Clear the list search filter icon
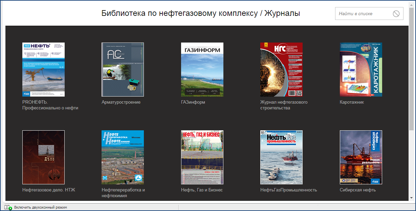The height and width of the screenshot is (211, 416). [x=396, y=14]
